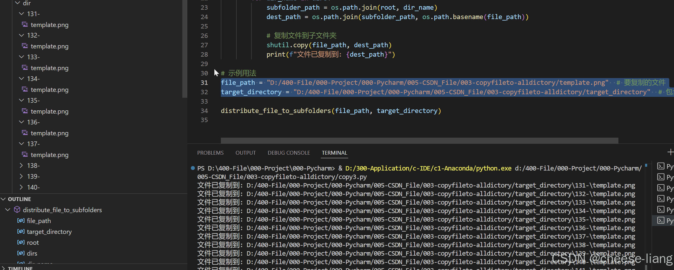
Task: Click the blue command marker dot in the terminal
Action: (193, 168)
